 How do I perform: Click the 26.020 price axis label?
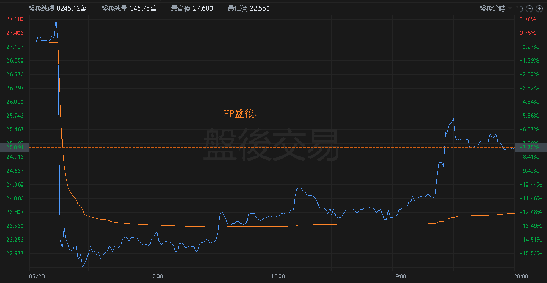15,102
